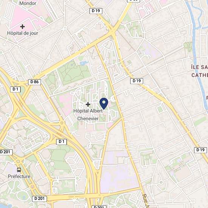The height and width of the screenshot is (208, 208).
Task: Open the Hôpital Albert Chenevier label
Action: 88,115
